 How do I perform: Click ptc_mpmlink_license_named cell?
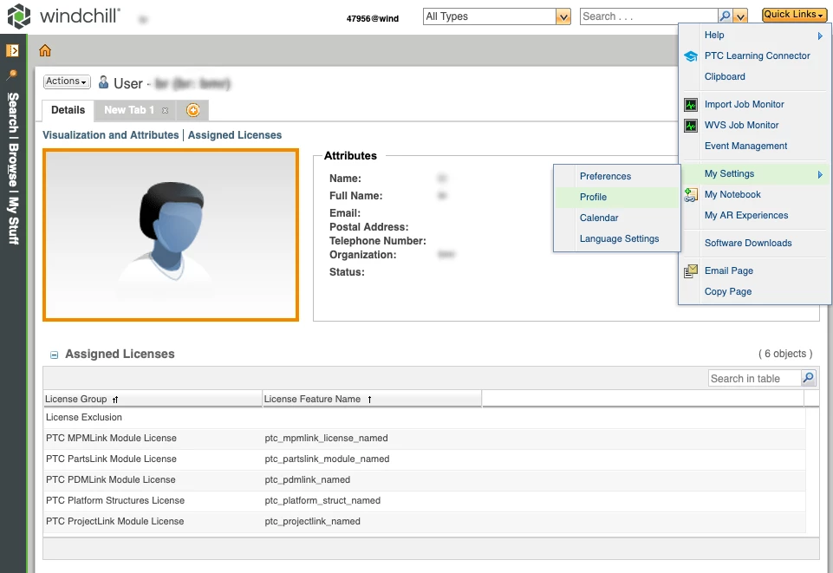click(326, 439)
